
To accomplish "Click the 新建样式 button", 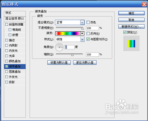I will [x=131, y=27].
